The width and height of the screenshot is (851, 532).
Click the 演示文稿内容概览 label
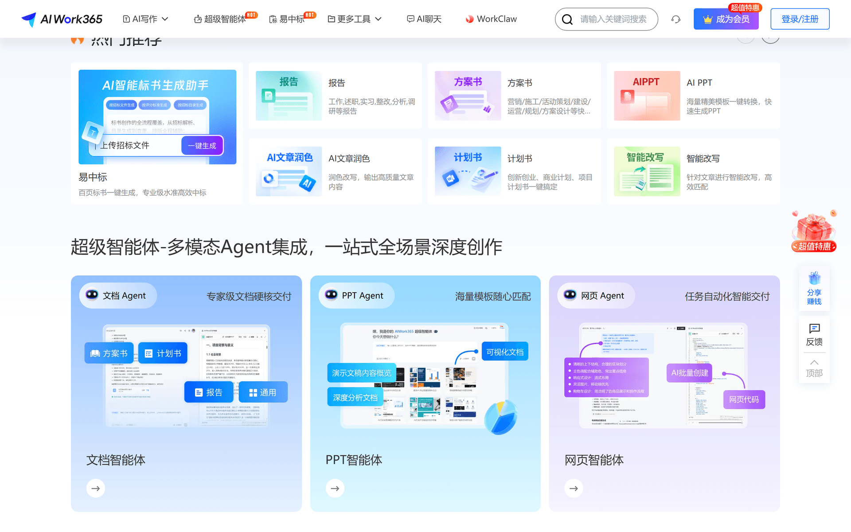362,373
